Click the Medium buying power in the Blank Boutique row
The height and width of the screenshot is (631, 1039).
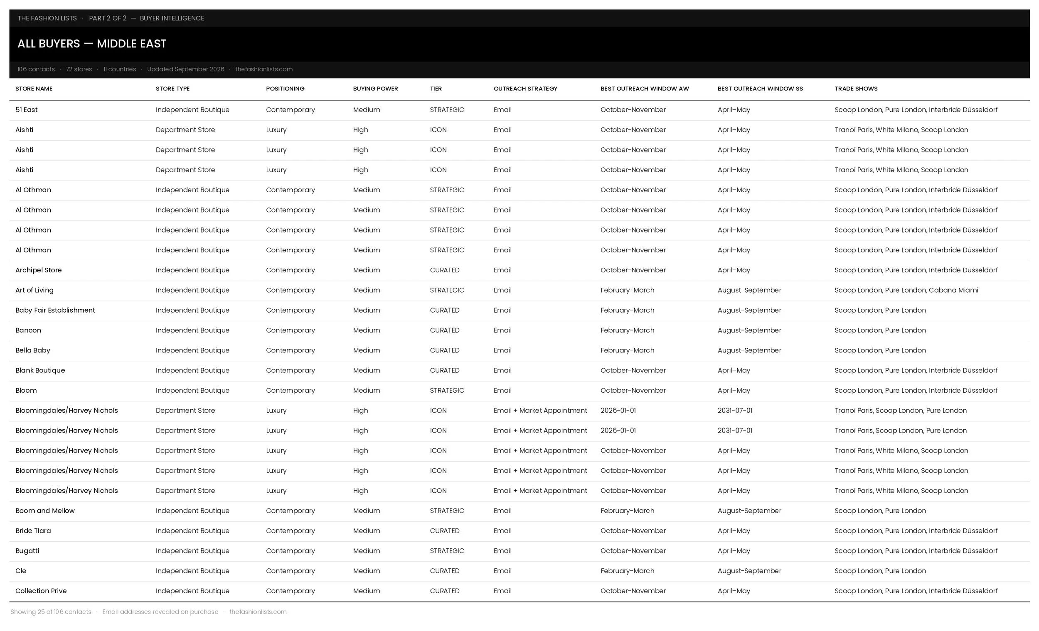coord(367,370)
